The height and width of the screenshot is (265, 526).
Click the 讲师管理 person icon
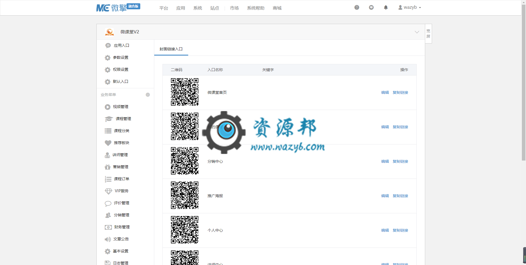point(107,155)
